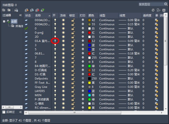Sort by the 线型 column header
Viewport: 169px width, 124px height.
[108, 15]
